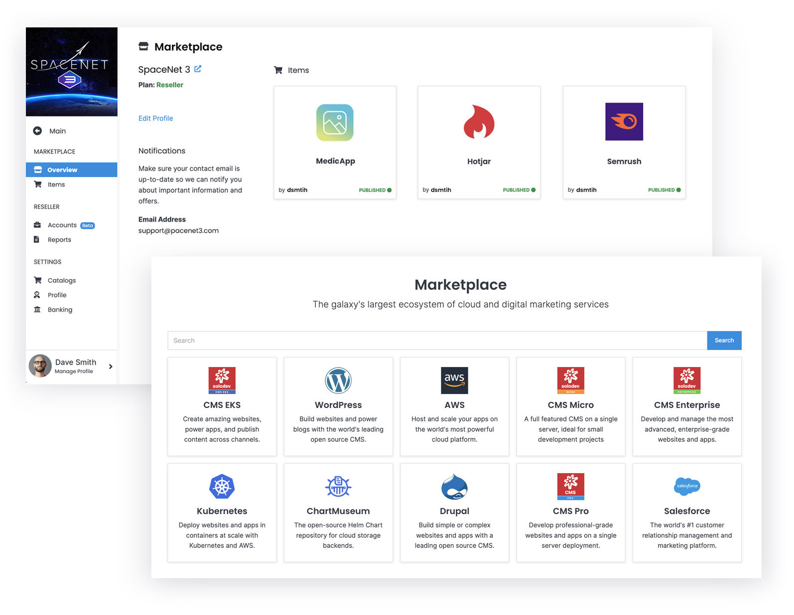This screenshot has width=794, height=615.
Task: Click the AWS logo icon
Action: (454, 380)
